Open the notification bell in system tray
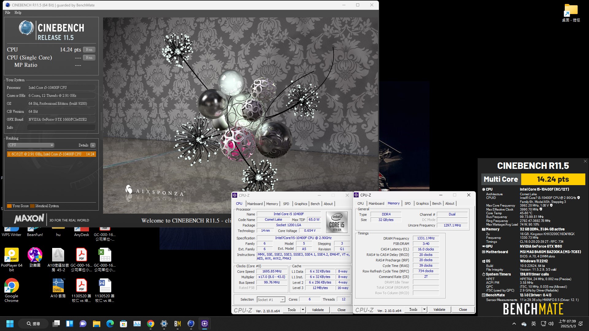 coord(581,324)
